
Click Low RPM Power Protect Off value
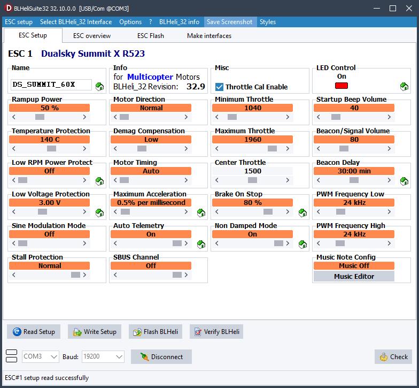[x=49, y=171]
